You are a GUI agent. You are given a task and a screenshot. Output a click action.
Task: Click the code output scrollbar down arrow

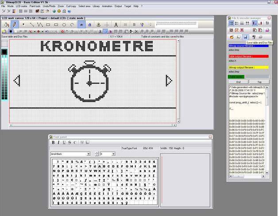click(267, 172)
